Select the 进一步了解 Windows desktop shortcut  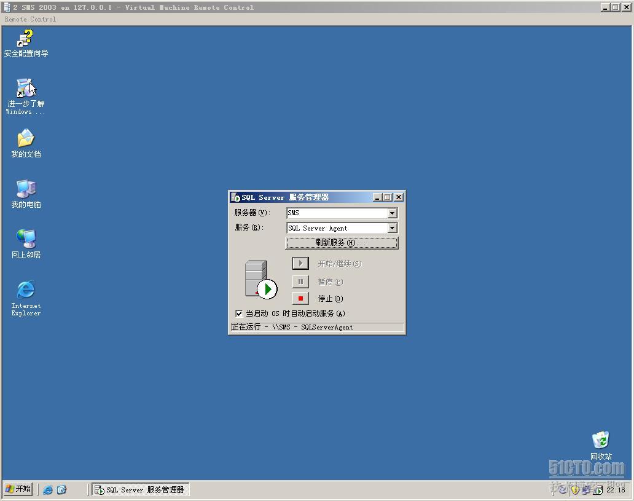coord(25,97)
